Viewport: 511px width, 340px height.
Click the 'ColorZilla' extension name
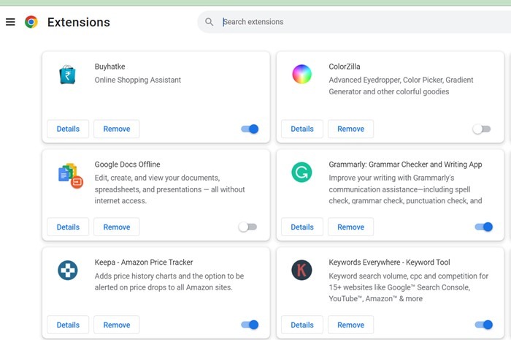[345, 67]
